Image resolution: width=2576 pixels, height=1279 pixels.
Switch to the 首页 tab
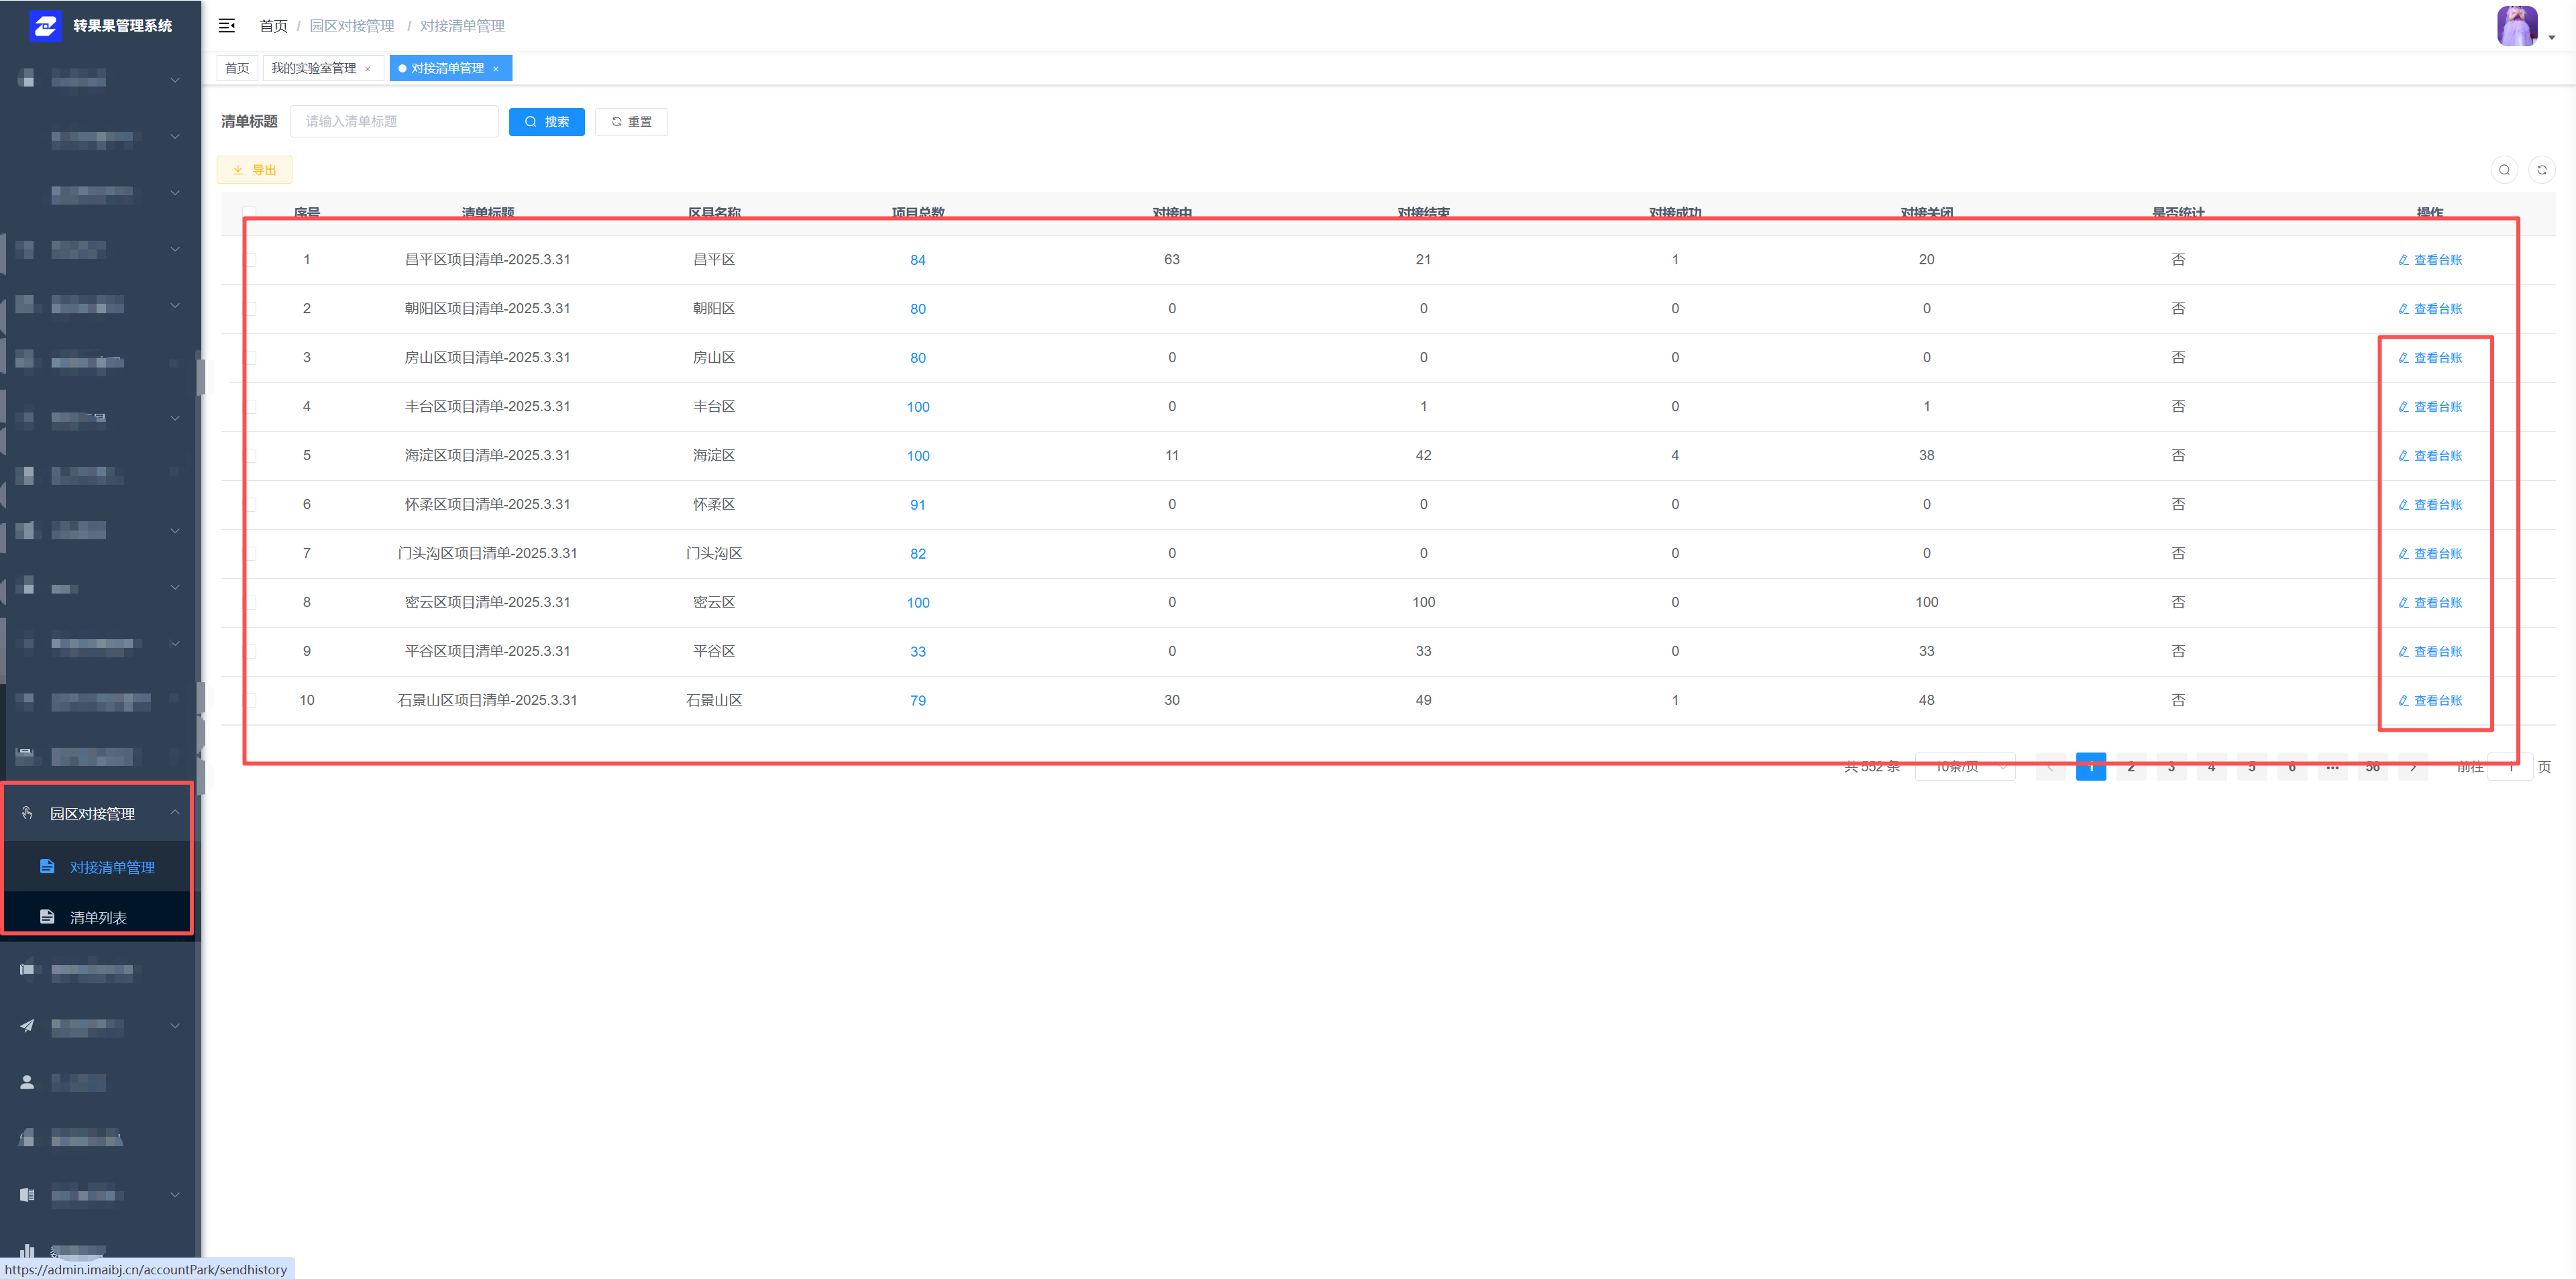(x=237, y=69)
